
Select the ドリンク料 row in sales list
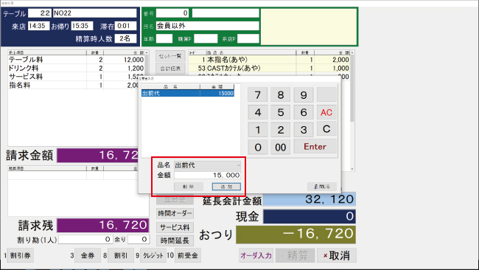(x=77, y=68)
